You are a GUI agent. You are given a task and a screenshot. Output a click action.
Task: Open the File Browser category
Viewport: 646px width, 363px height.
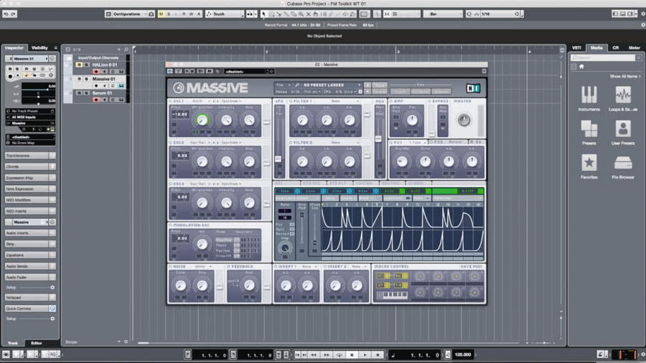click(622, 166)
